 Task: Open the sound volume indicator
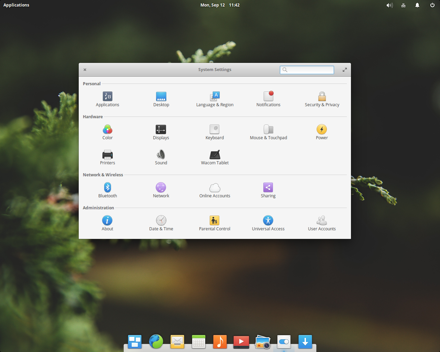[x=389, y=5]
